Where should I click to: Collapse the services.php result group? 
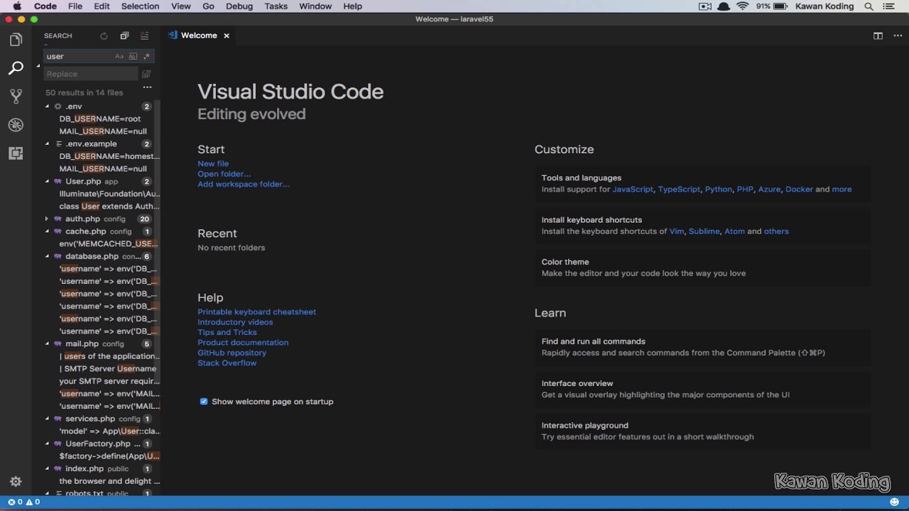[48, 419]
